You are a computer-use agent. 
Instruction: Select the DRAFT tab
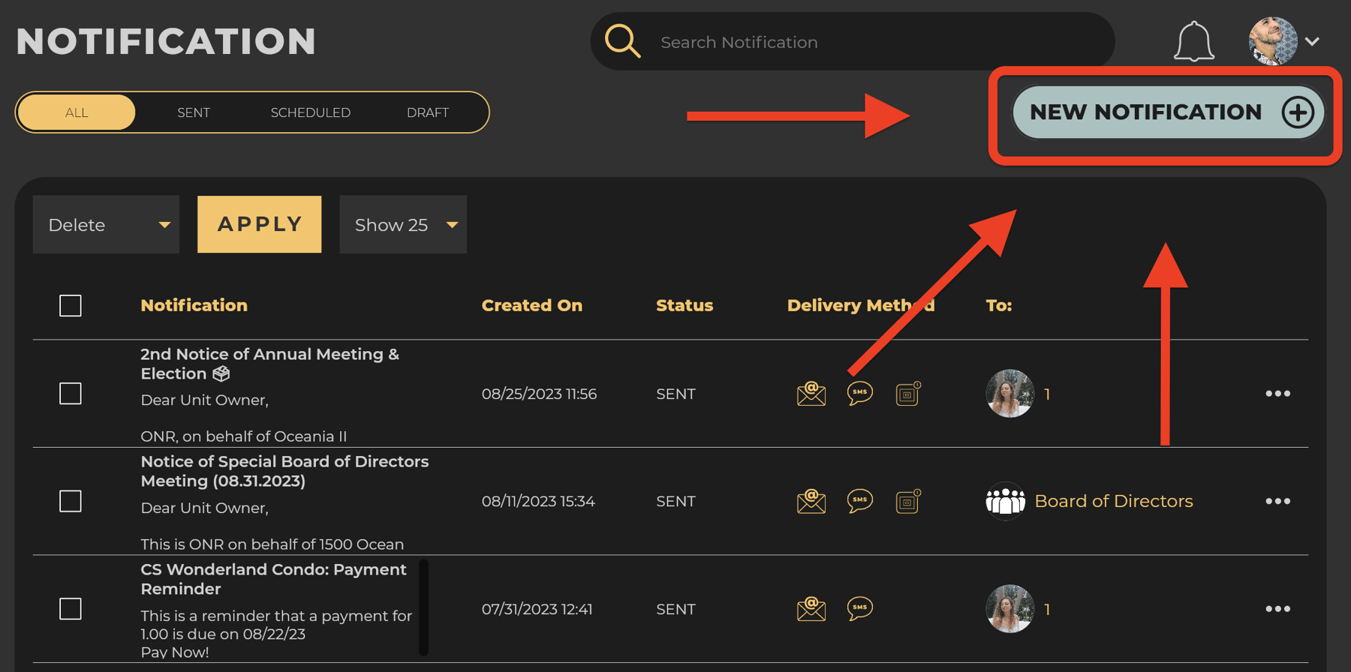click(428, 112)
